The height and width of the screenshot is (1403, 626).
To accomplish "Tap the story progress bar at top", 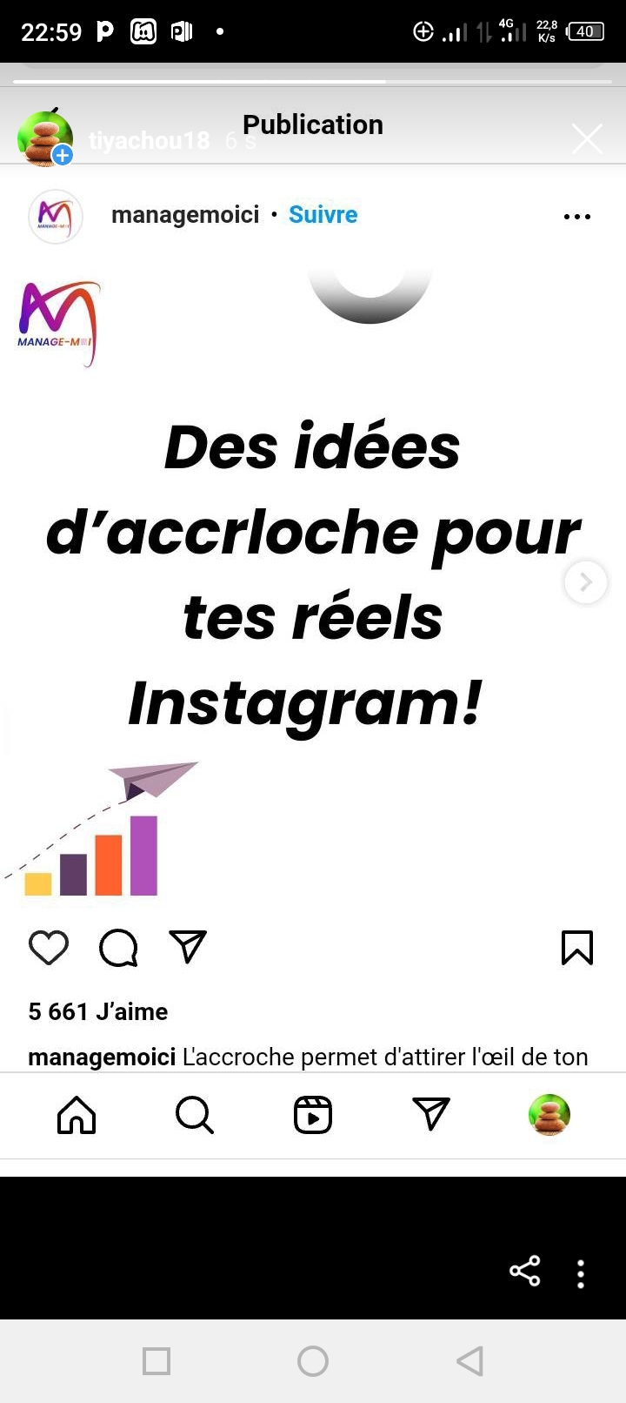I will click(x=313, y=82).
